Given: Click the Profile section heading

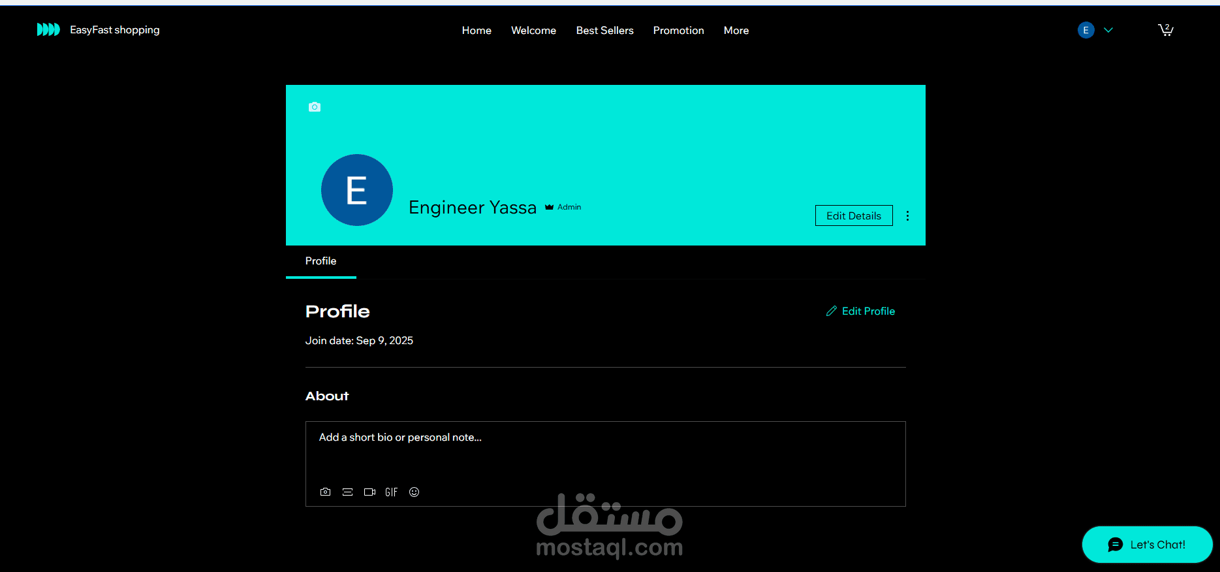Looking at the screenshot, I should (337, 311).
